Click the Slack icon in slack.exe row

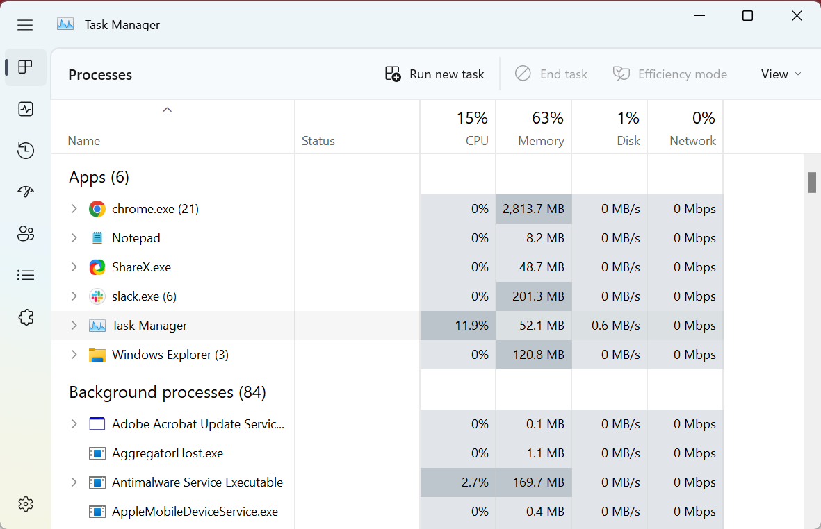click(x=97, y=296)
